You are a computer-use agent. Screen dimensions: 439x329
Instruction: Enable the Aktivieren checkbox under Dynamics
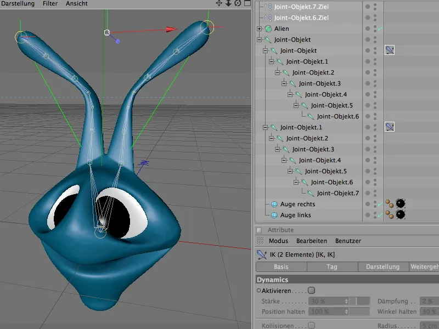coord(311,291)
